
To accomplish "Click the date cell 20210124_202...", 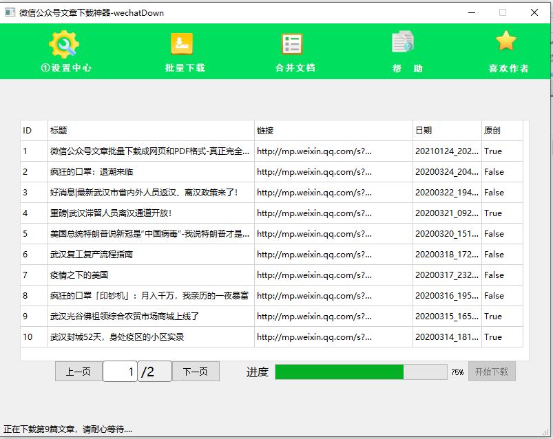I will pos(447,151).
